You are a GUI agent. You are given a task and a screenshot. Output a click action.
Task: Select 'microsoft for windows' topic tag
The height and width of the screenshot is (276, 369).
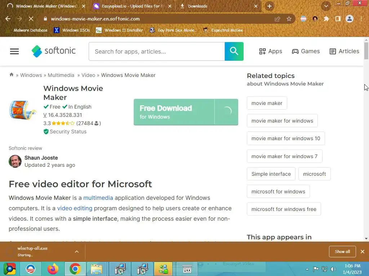point(278,192)
